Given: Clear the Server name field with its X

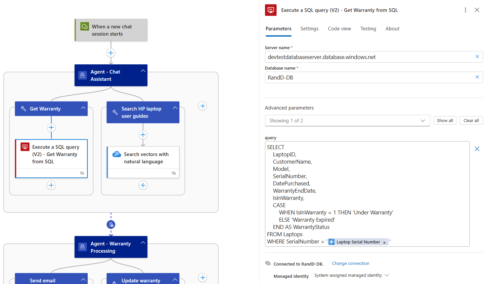Looking at the screenshot, I should pos(477,57).
